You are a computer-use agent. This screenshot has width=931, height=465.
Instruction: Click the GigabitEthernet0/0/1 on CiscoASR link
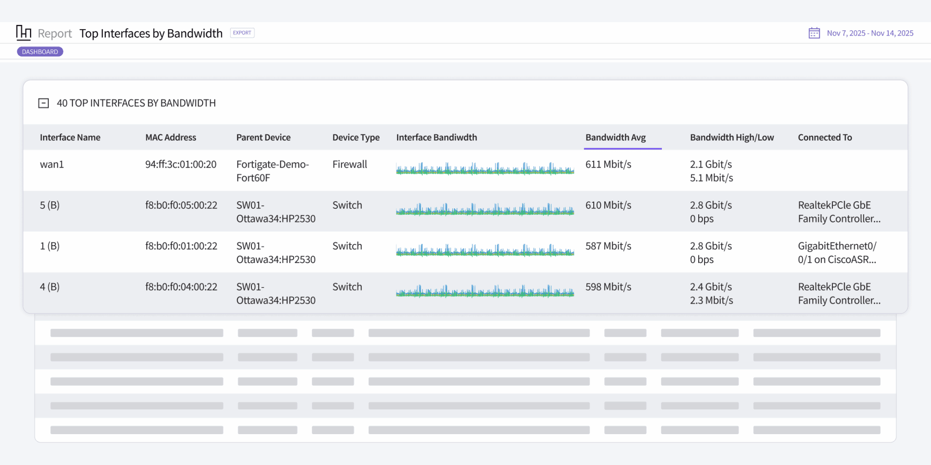pyautogui.click(x=839, y=252)
